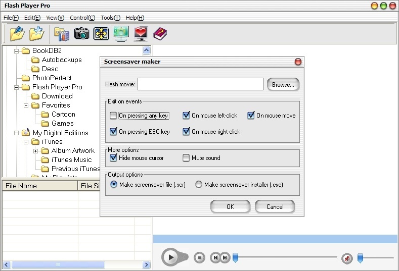The height and width of the screenshot is (271, 399).
Task: Click the My Digital Editions folder icon
Action: pos(26,132)
